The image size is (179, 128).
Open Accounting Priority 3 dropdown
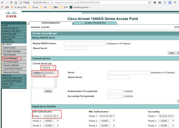point(166,126)
